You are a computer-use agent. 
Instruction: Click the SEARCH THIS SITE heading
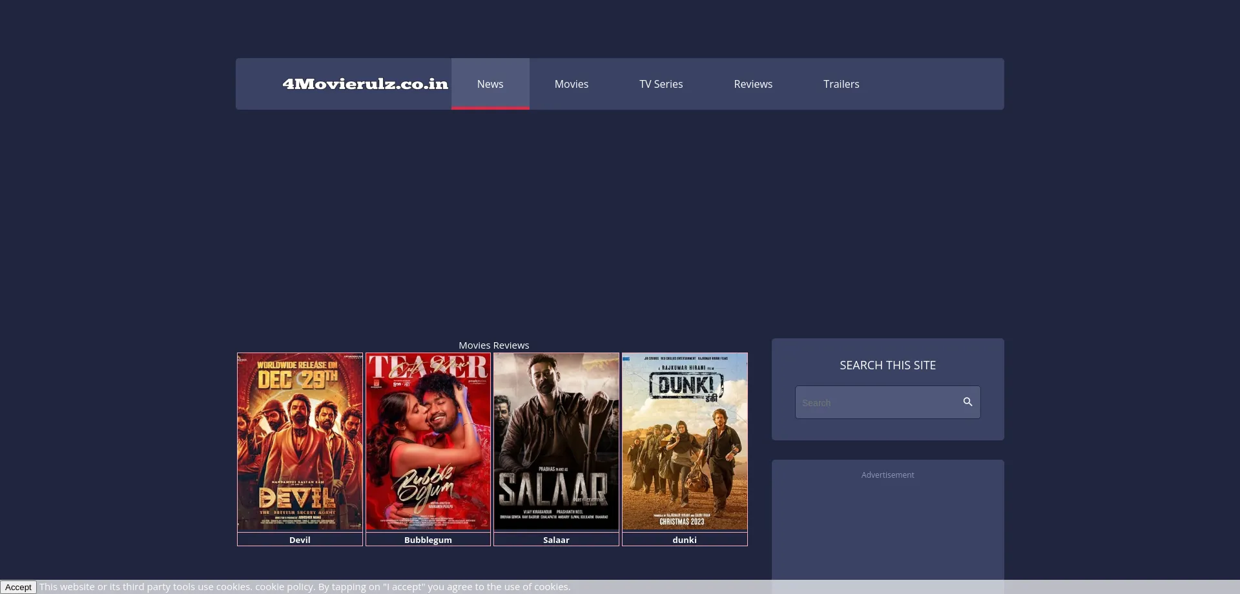point(887,365)
